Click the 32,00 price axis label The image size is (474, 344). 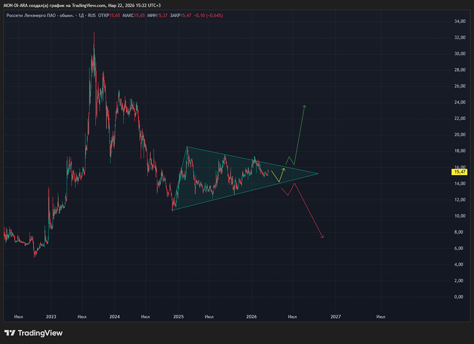pos(460,37)
